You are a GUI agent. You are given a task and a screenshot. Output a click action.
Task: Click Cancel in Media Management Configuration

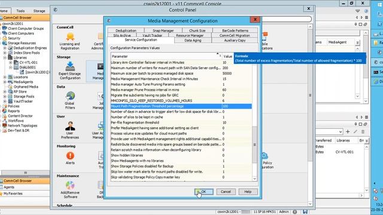(x=226, y=192)
